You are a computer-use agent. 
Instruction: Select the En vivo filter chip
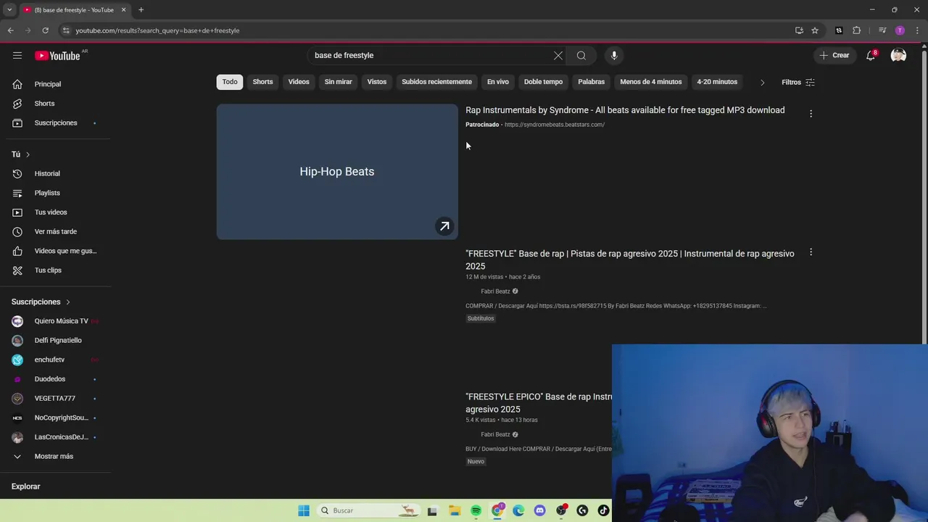pos(497,82)
